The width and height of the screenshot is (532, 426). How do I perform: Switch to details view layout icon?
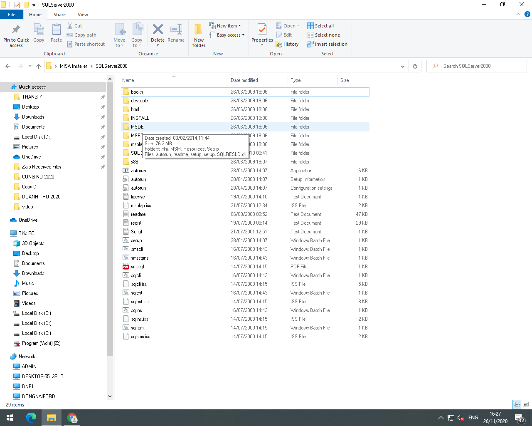[517, 404]
